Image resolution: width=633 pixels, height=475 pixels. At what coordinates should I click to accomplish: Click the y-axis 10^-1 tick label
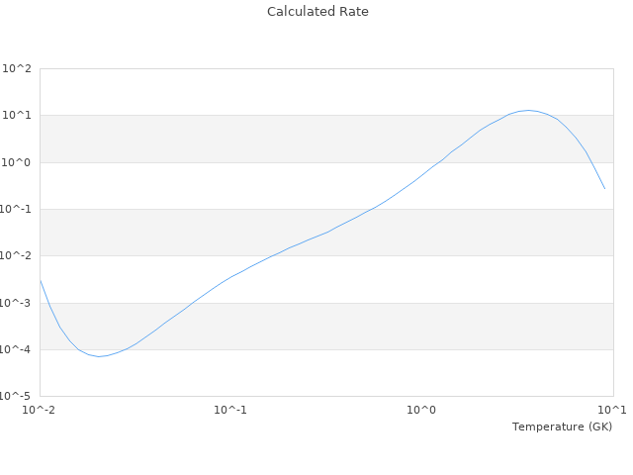[x=16, y=210]
